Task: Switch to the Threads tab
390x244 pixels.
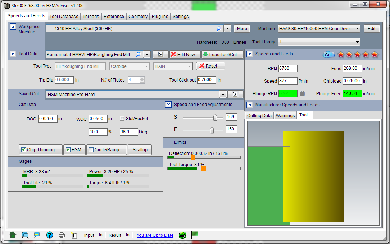Action: click(91, 17)
